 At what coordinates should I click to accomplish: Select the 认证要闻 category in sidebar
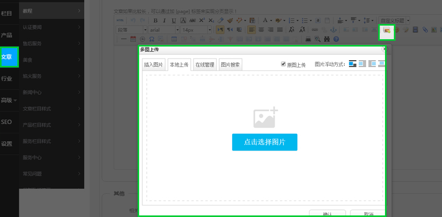[x=52, y=27]
